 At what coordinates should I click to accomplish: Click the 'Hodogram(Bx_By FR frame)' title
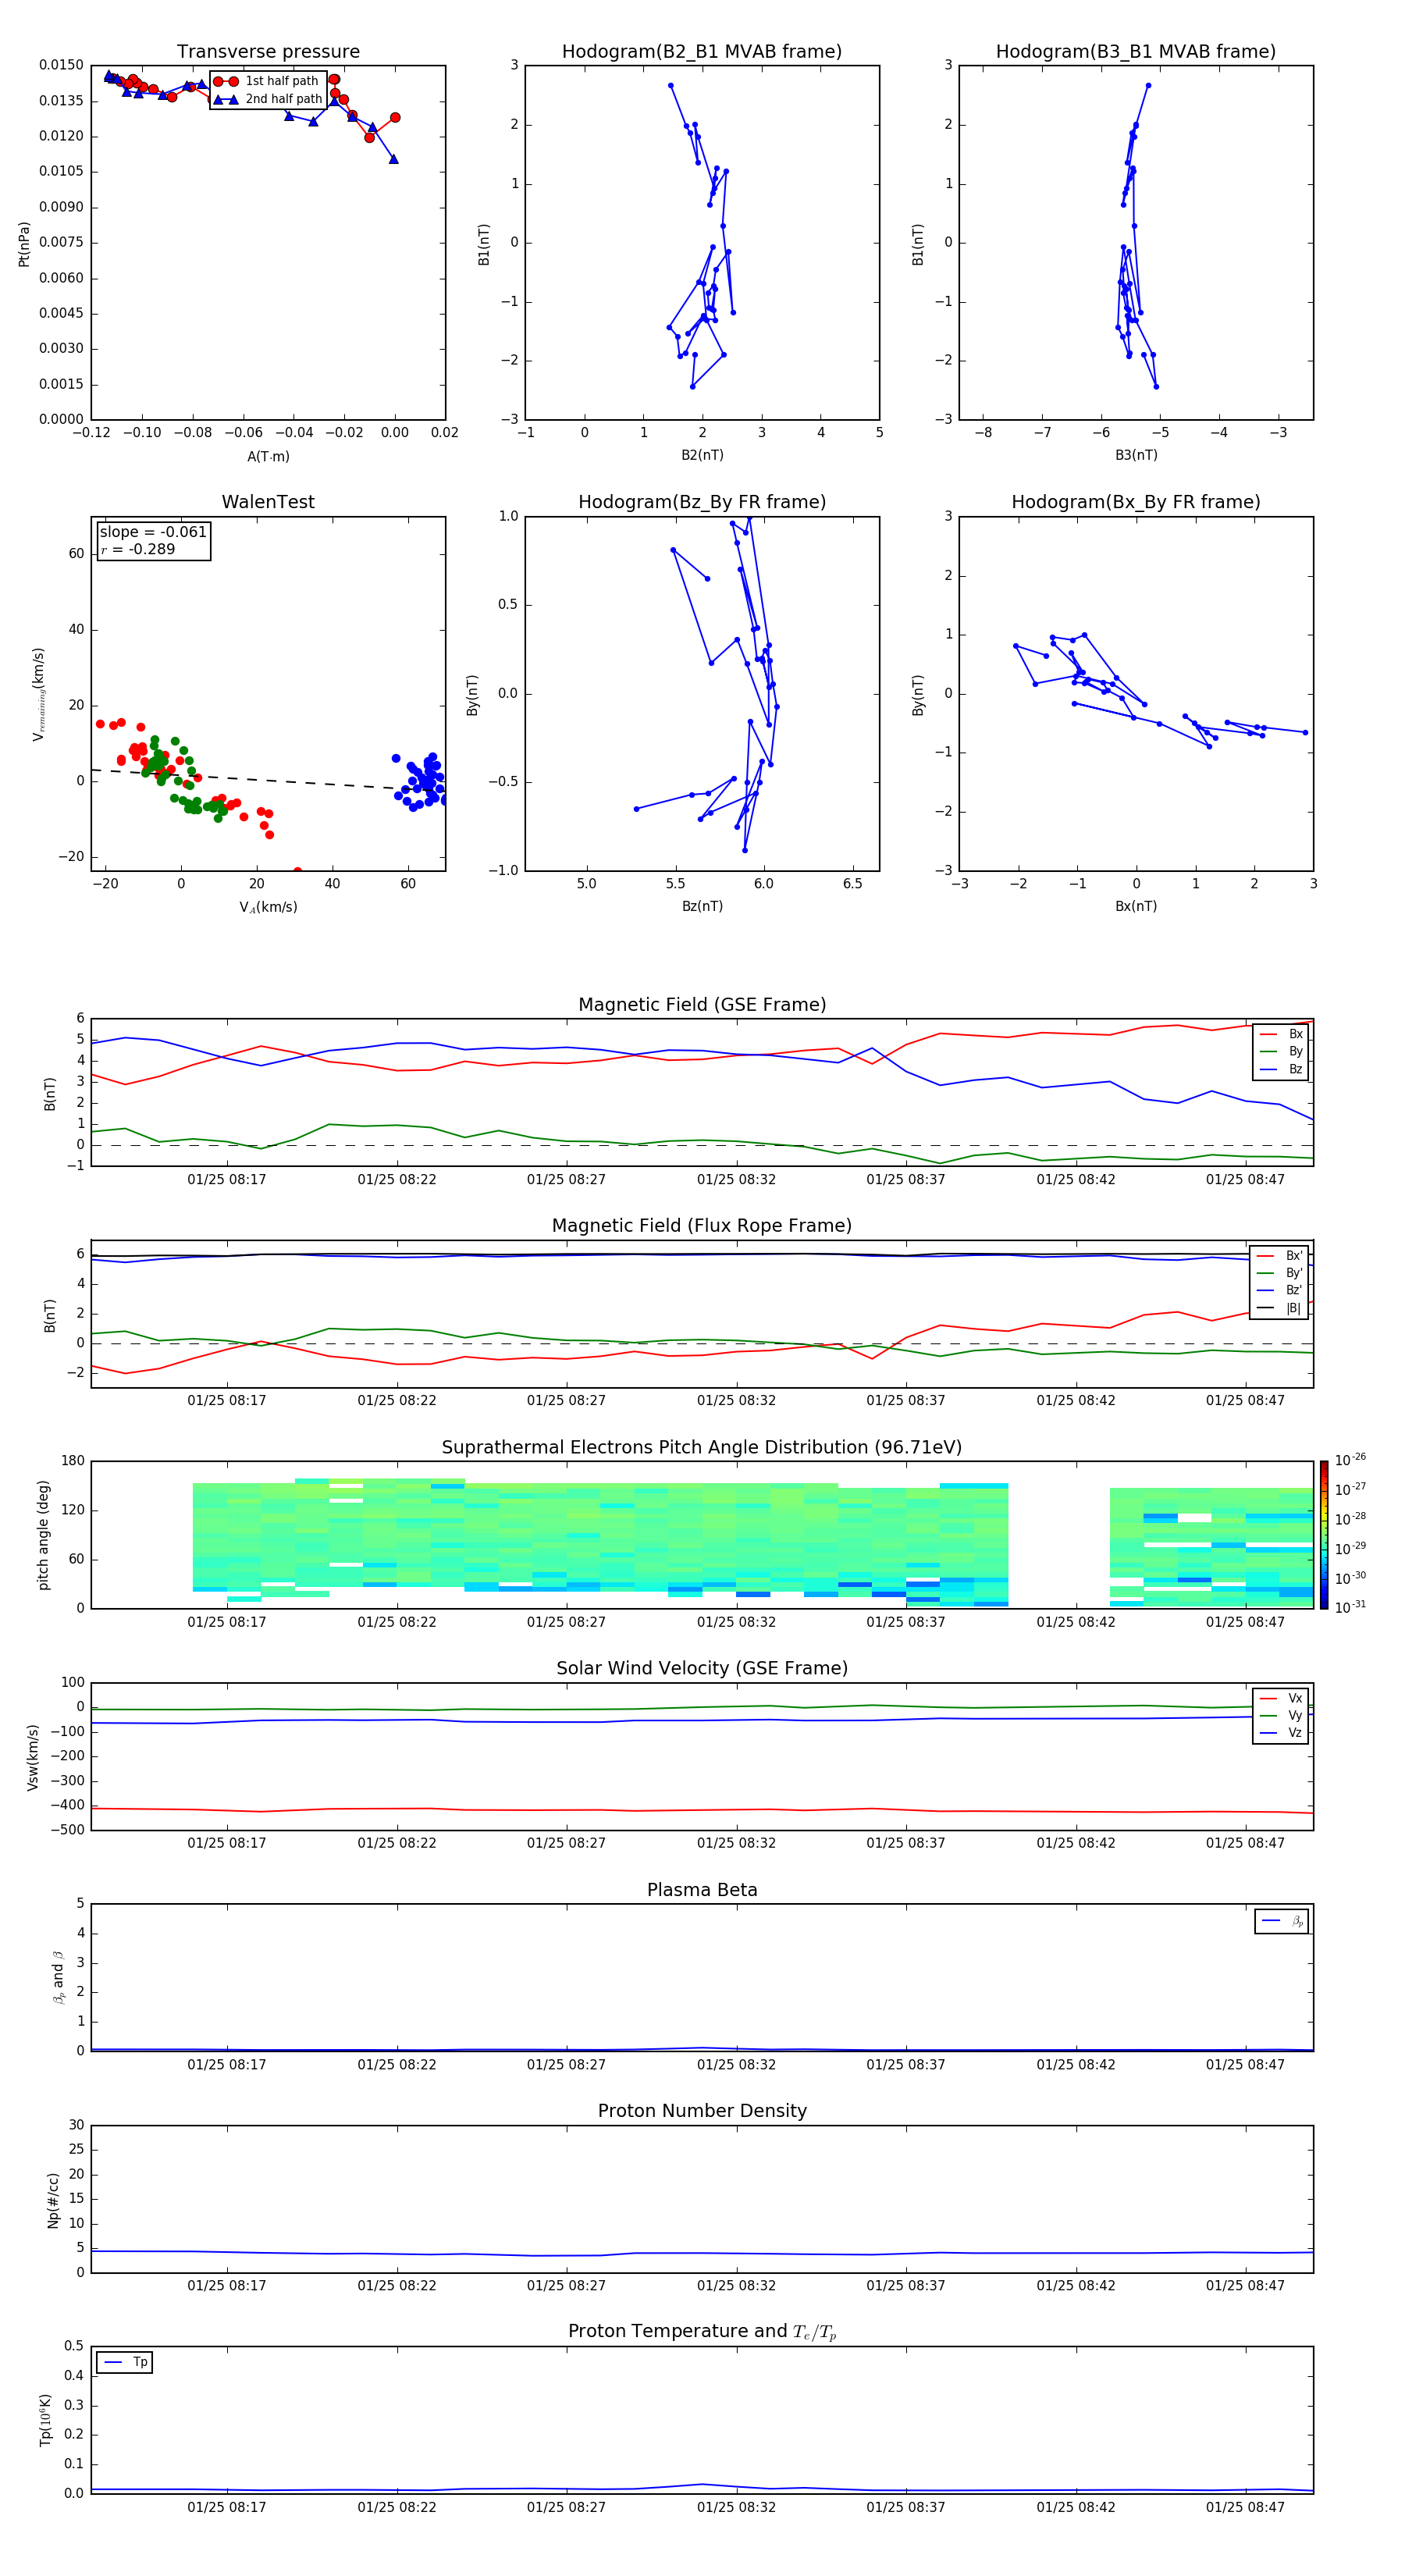(x=1136, y=502)
